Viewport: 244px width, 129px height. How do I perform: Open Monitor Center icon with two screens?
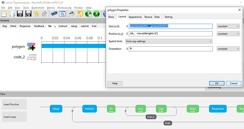(x=54, y=14)
